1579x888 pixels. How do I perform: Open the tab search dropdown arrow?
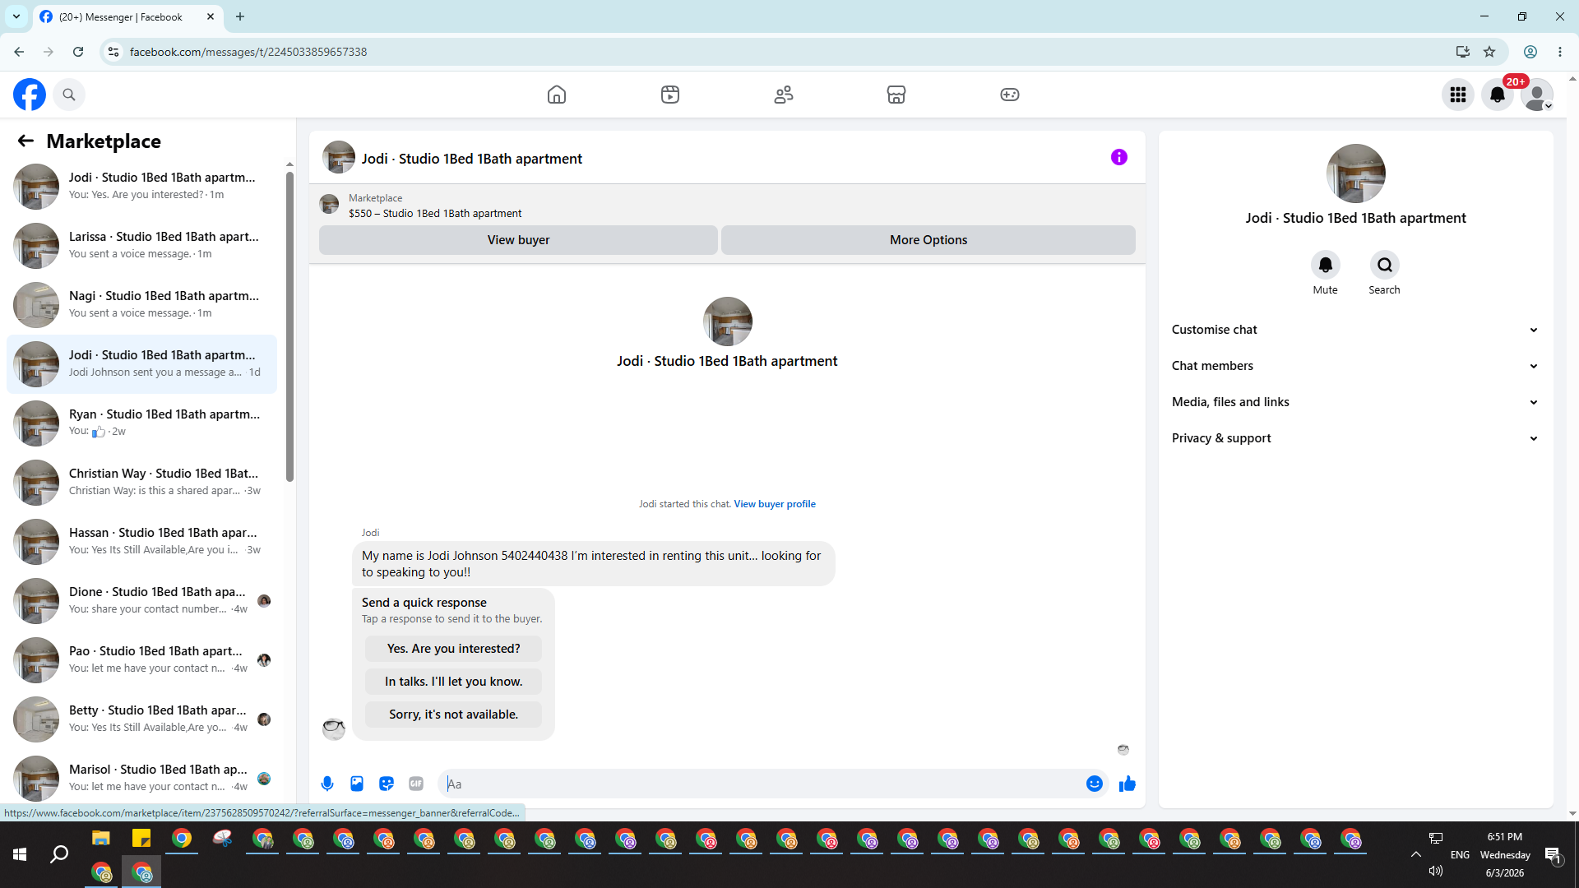16,16
